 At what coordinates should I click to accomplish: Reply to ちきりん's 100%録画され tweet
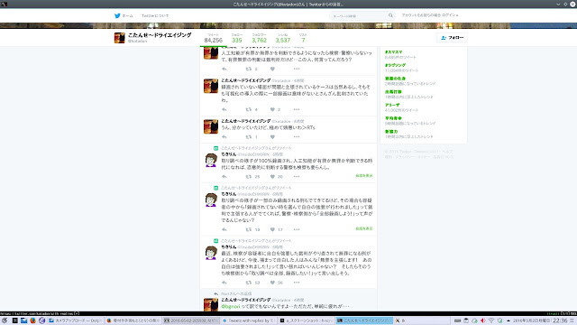click(x=224, y=177)
